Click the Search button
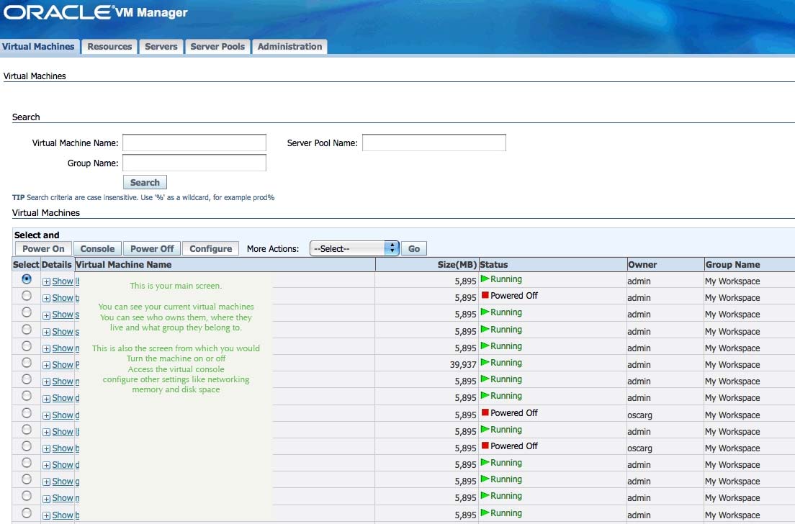This screenshot has height=524, width=795. (x=145, y=182)
